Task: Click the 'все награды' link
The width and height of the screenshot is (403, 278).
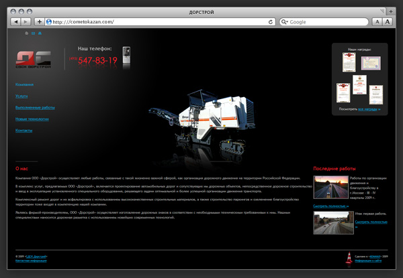Action: tap(368, 108)
